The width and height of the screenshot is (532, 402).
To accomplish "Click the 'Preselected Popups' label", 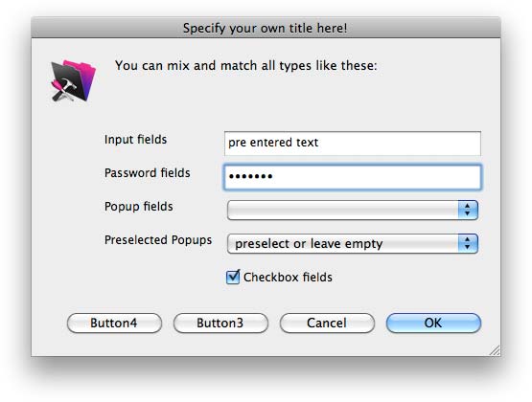I will 158,240.
